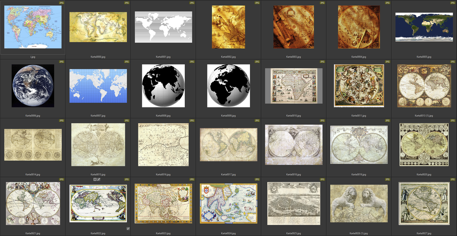Toggle the checkbox on Karta0022 thumbnail
Viewport: 457px width, 236px height.
tap(128, 228)
